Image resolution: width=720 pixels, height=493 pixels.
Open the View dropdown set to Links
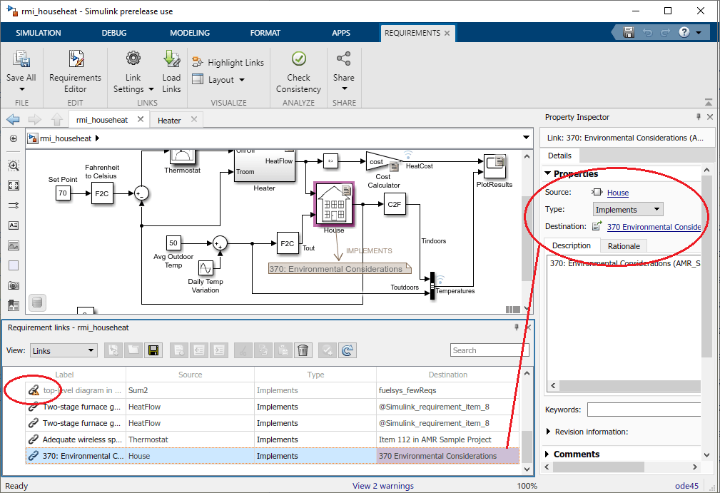coord(63,350)
